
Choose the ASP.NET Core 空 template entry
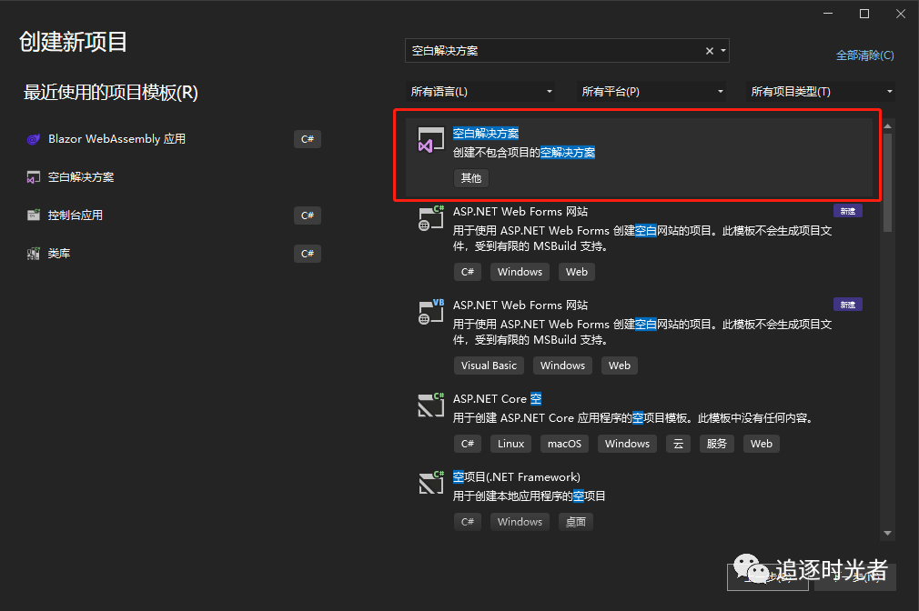(497, 398)
